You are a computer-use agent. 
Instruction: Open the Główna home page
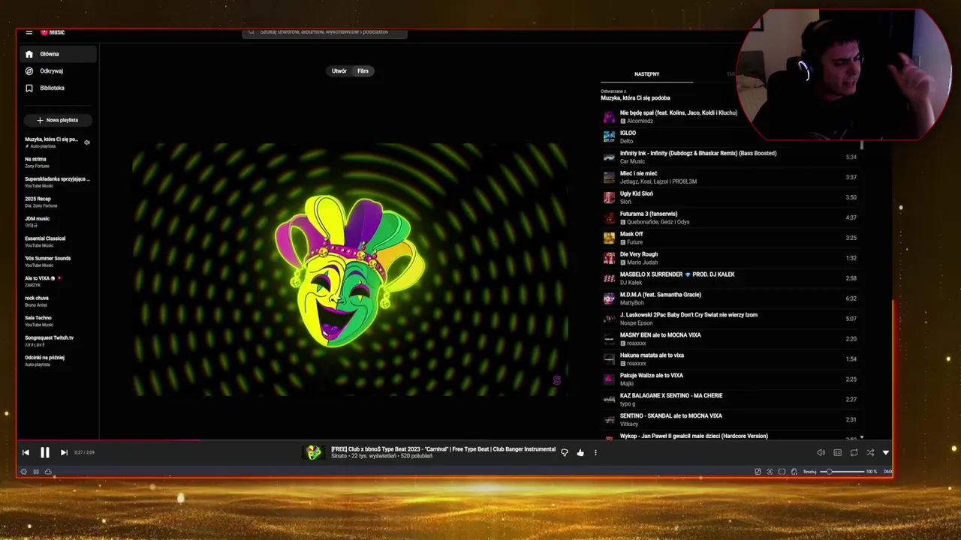pyautogui.click(x=58, y=54)
